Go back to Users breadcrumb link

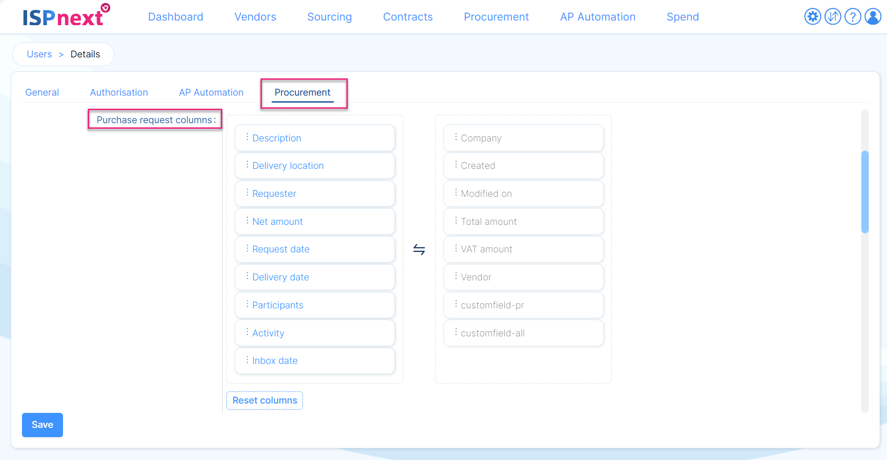click(x=39, y=54)
